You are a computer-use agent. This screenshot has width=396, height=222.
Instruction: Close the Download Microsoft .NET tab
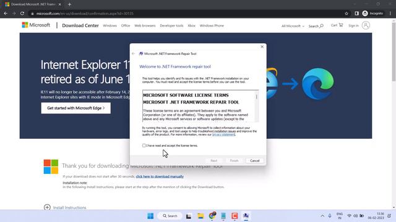pos(60,4)
